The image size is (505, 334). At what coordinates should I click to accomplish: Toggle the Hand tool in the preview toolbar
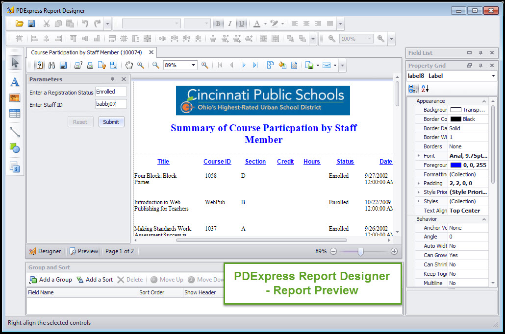click(129, 65)
